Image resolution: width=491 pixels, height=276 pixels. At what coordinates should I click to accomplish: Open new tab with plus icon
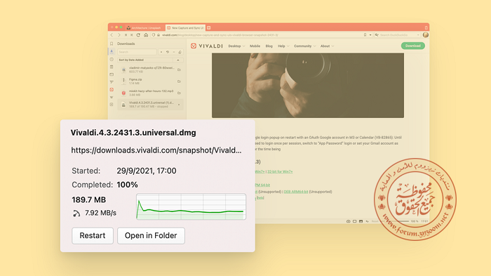(209, 28)
